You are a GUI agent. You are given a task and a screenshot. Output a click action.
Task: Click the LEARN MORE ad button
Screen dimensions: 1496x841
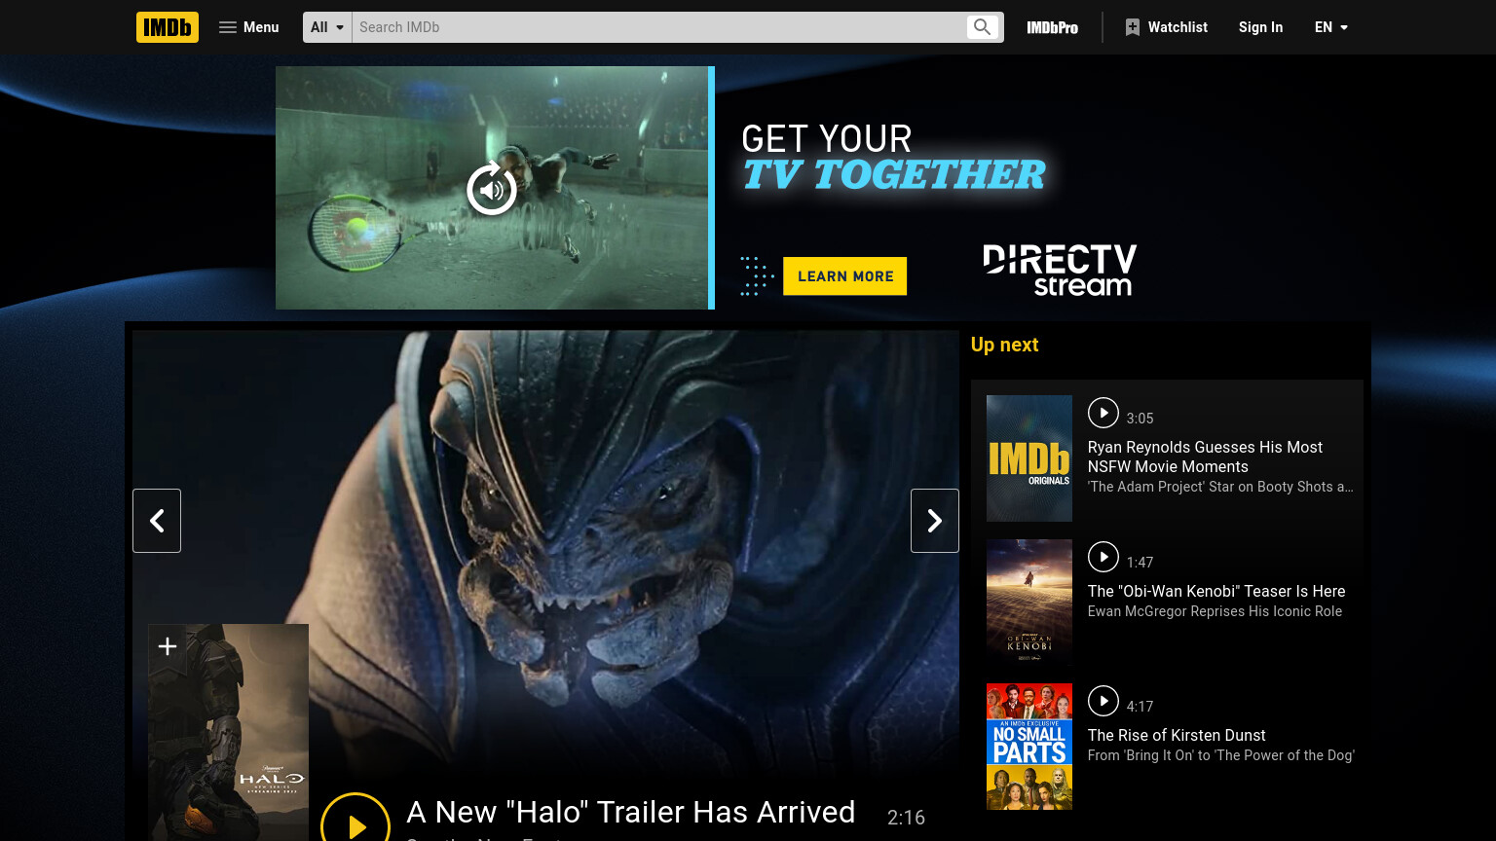pyautogui.click(x=845, y=276)
